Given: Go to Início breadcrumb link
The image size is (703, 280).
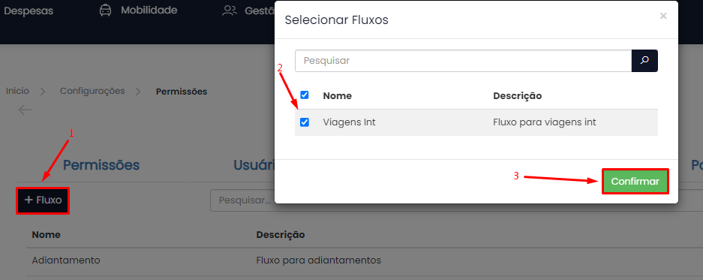Looking at the screenshot, I should (17, 91).
